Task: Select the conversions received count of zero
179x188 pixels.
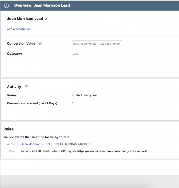Action: point(73,103)
